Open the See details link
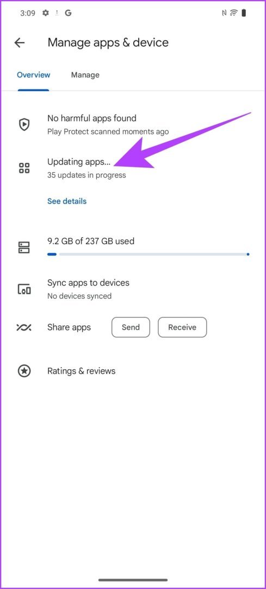This screenshot has width=266, height=589. pyautogui.click(x=67, y=201)
